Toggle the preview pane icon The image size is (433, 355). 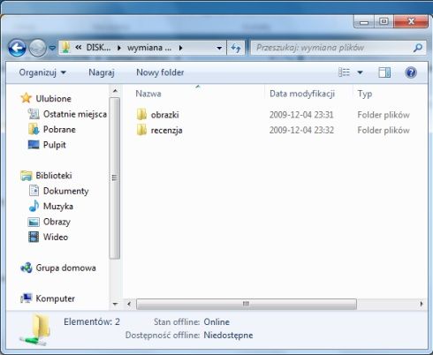[x=384, y=72]
